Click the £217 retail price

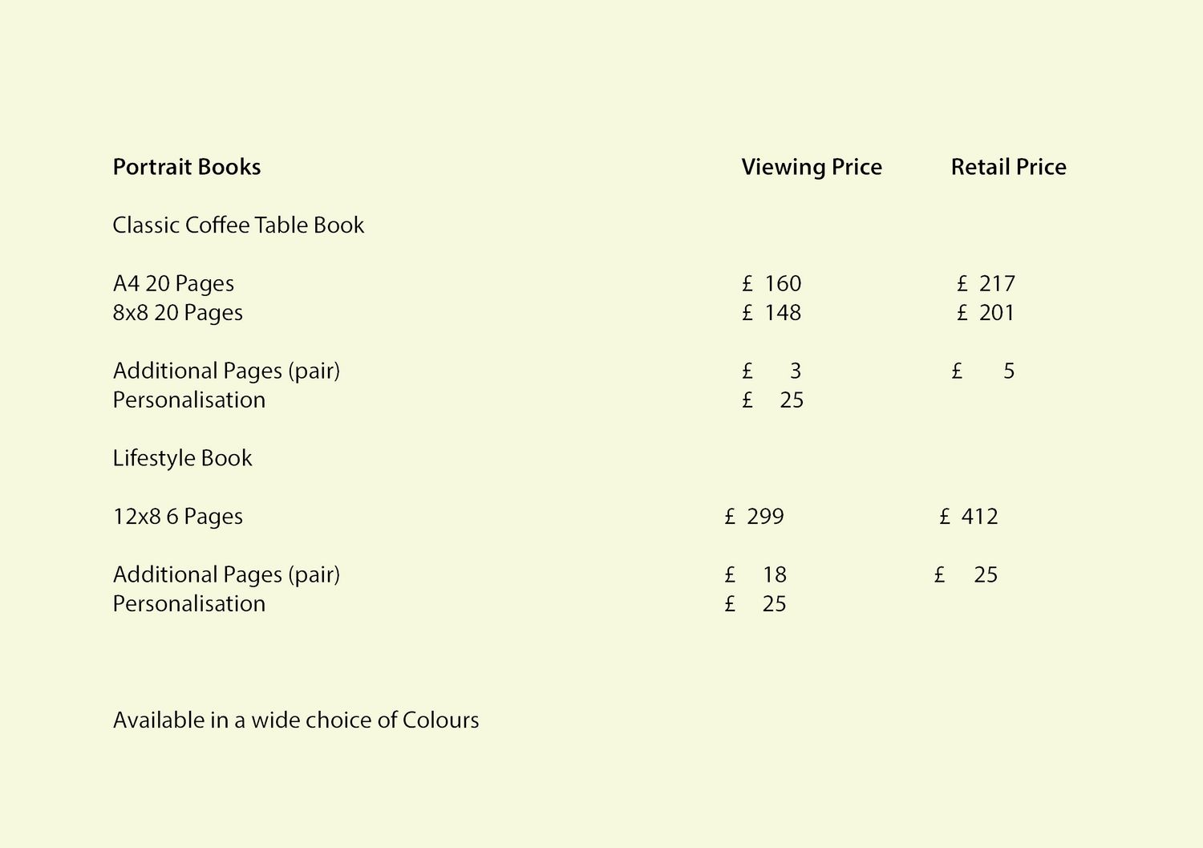coord(986,284)
